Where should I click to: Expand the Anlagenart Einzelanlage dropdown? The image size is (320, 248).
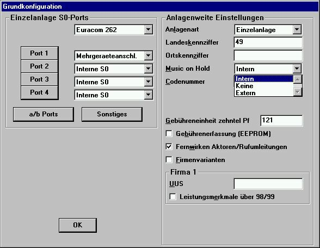pos(297,30)
